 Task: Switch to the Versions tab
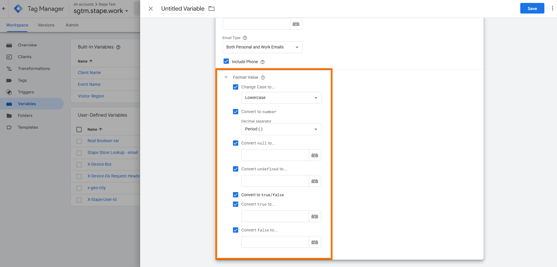pos(46,25)
